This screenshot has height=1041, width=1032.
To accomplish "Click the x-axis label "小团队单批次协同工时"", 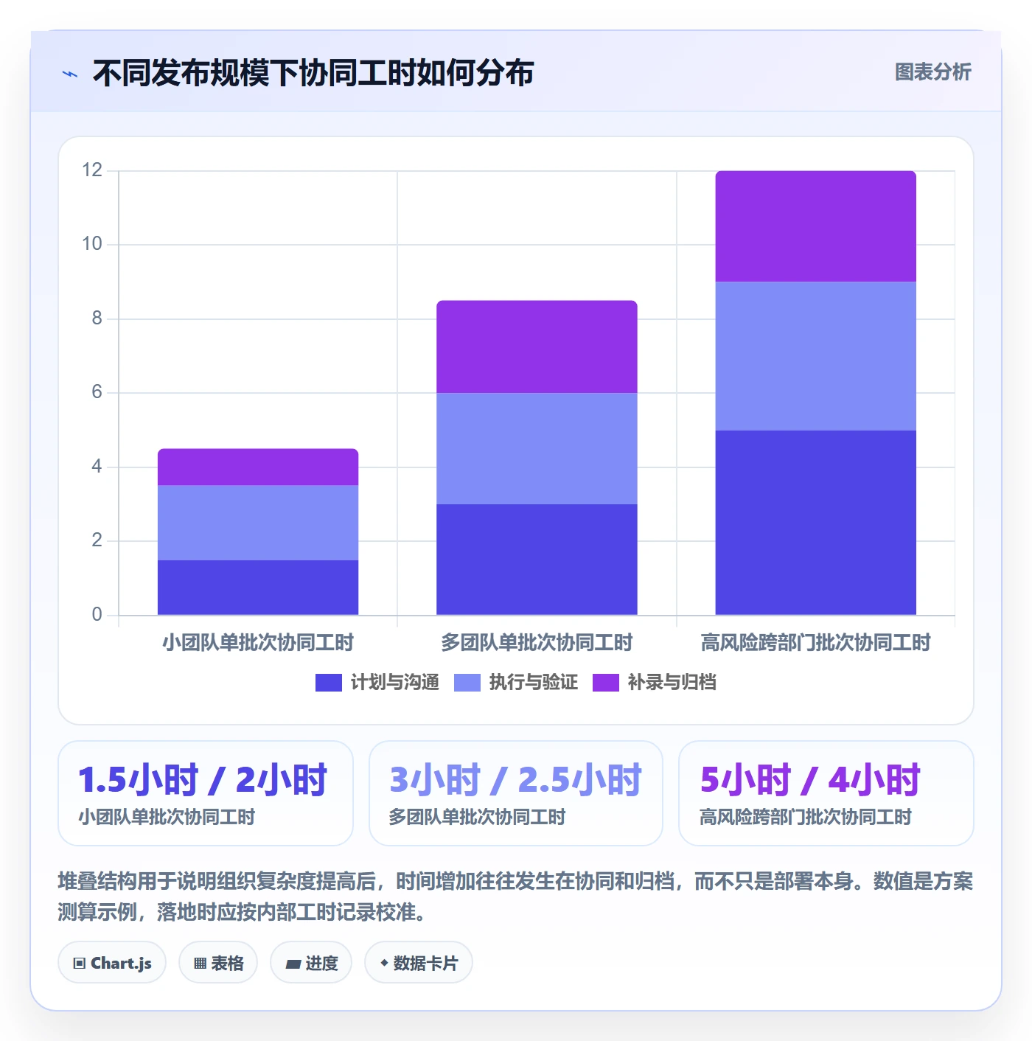I will pyautogui.click(x=258, y=643).
